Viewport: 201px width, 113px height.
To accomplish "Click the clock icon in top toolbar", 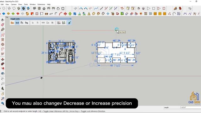I will pos(139,8).
